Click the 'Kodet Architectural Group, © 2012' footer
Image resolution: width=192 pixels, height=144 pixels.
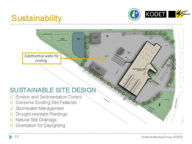(162, 137)
